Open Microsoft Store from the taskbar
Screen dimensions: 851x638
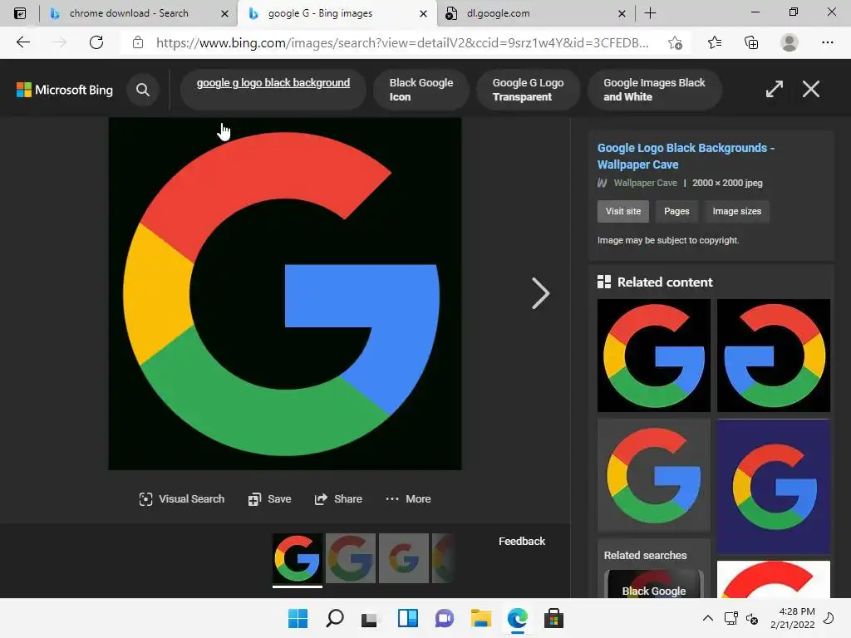(x=553, y=618)
